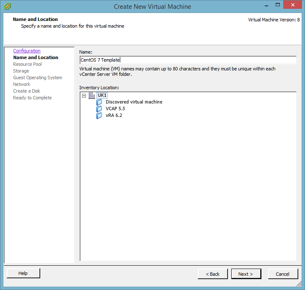305x290 pixels.
Task: Select the UK1 label in the inventory tree
Action: [x=102, y=95]
